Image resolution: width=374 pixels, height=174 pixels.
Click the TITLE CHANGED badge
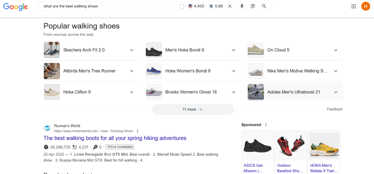[120, 147]
